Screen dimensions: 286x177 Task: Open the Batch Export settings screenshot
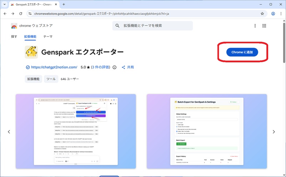[x=207, y=131]
